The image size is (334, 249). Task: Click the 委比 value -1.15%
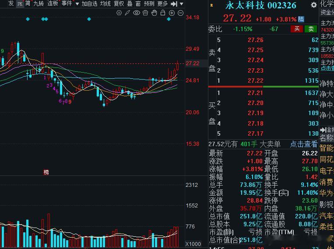tap(243, 29)
